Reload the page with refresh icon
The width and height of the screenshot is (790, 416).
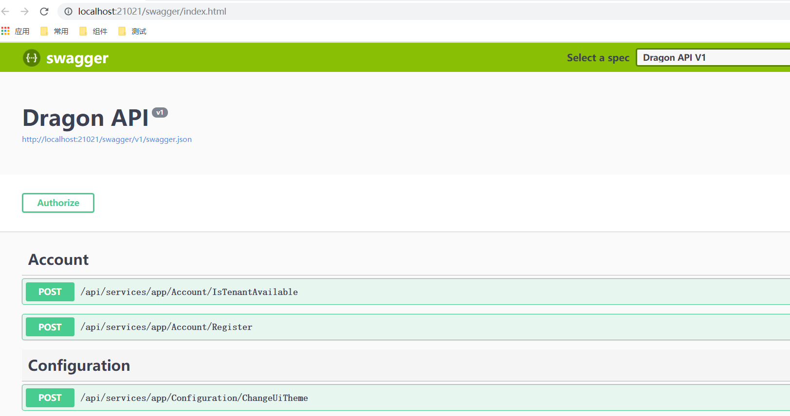tap(44, 11)
